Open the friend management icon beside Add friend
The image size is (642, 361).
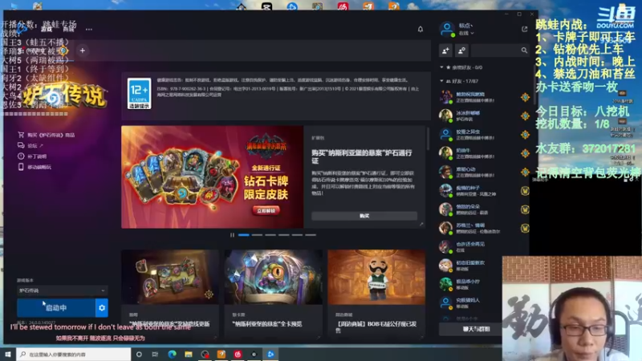(461, 51)
